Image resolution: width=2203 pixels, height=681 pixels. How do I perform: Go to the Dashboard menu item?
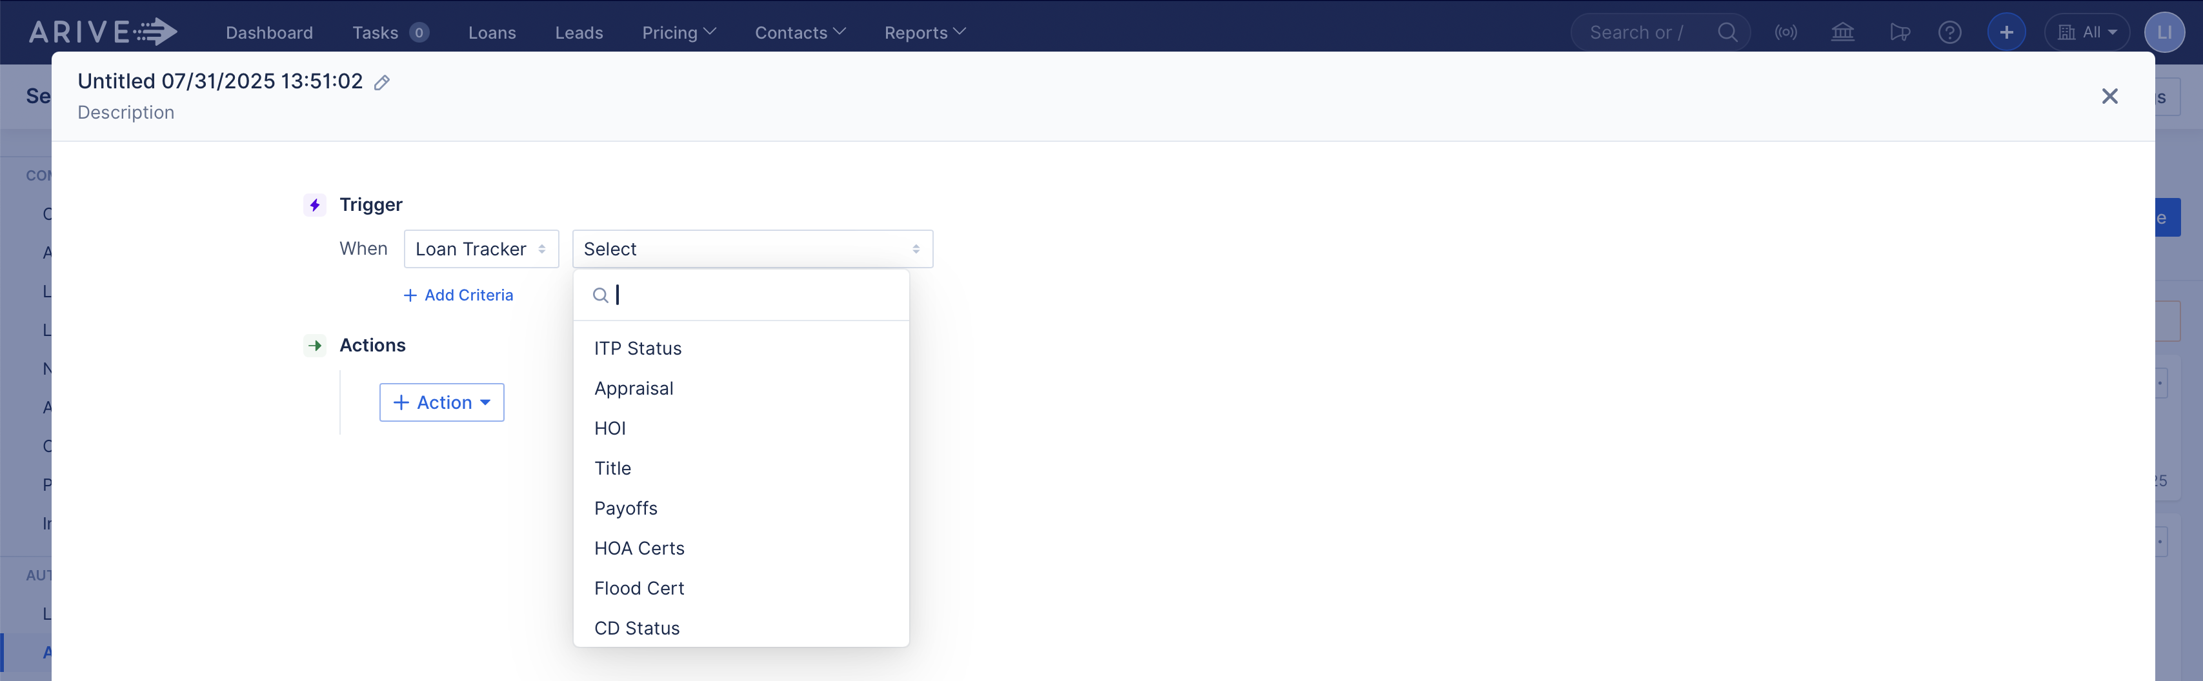268,32
